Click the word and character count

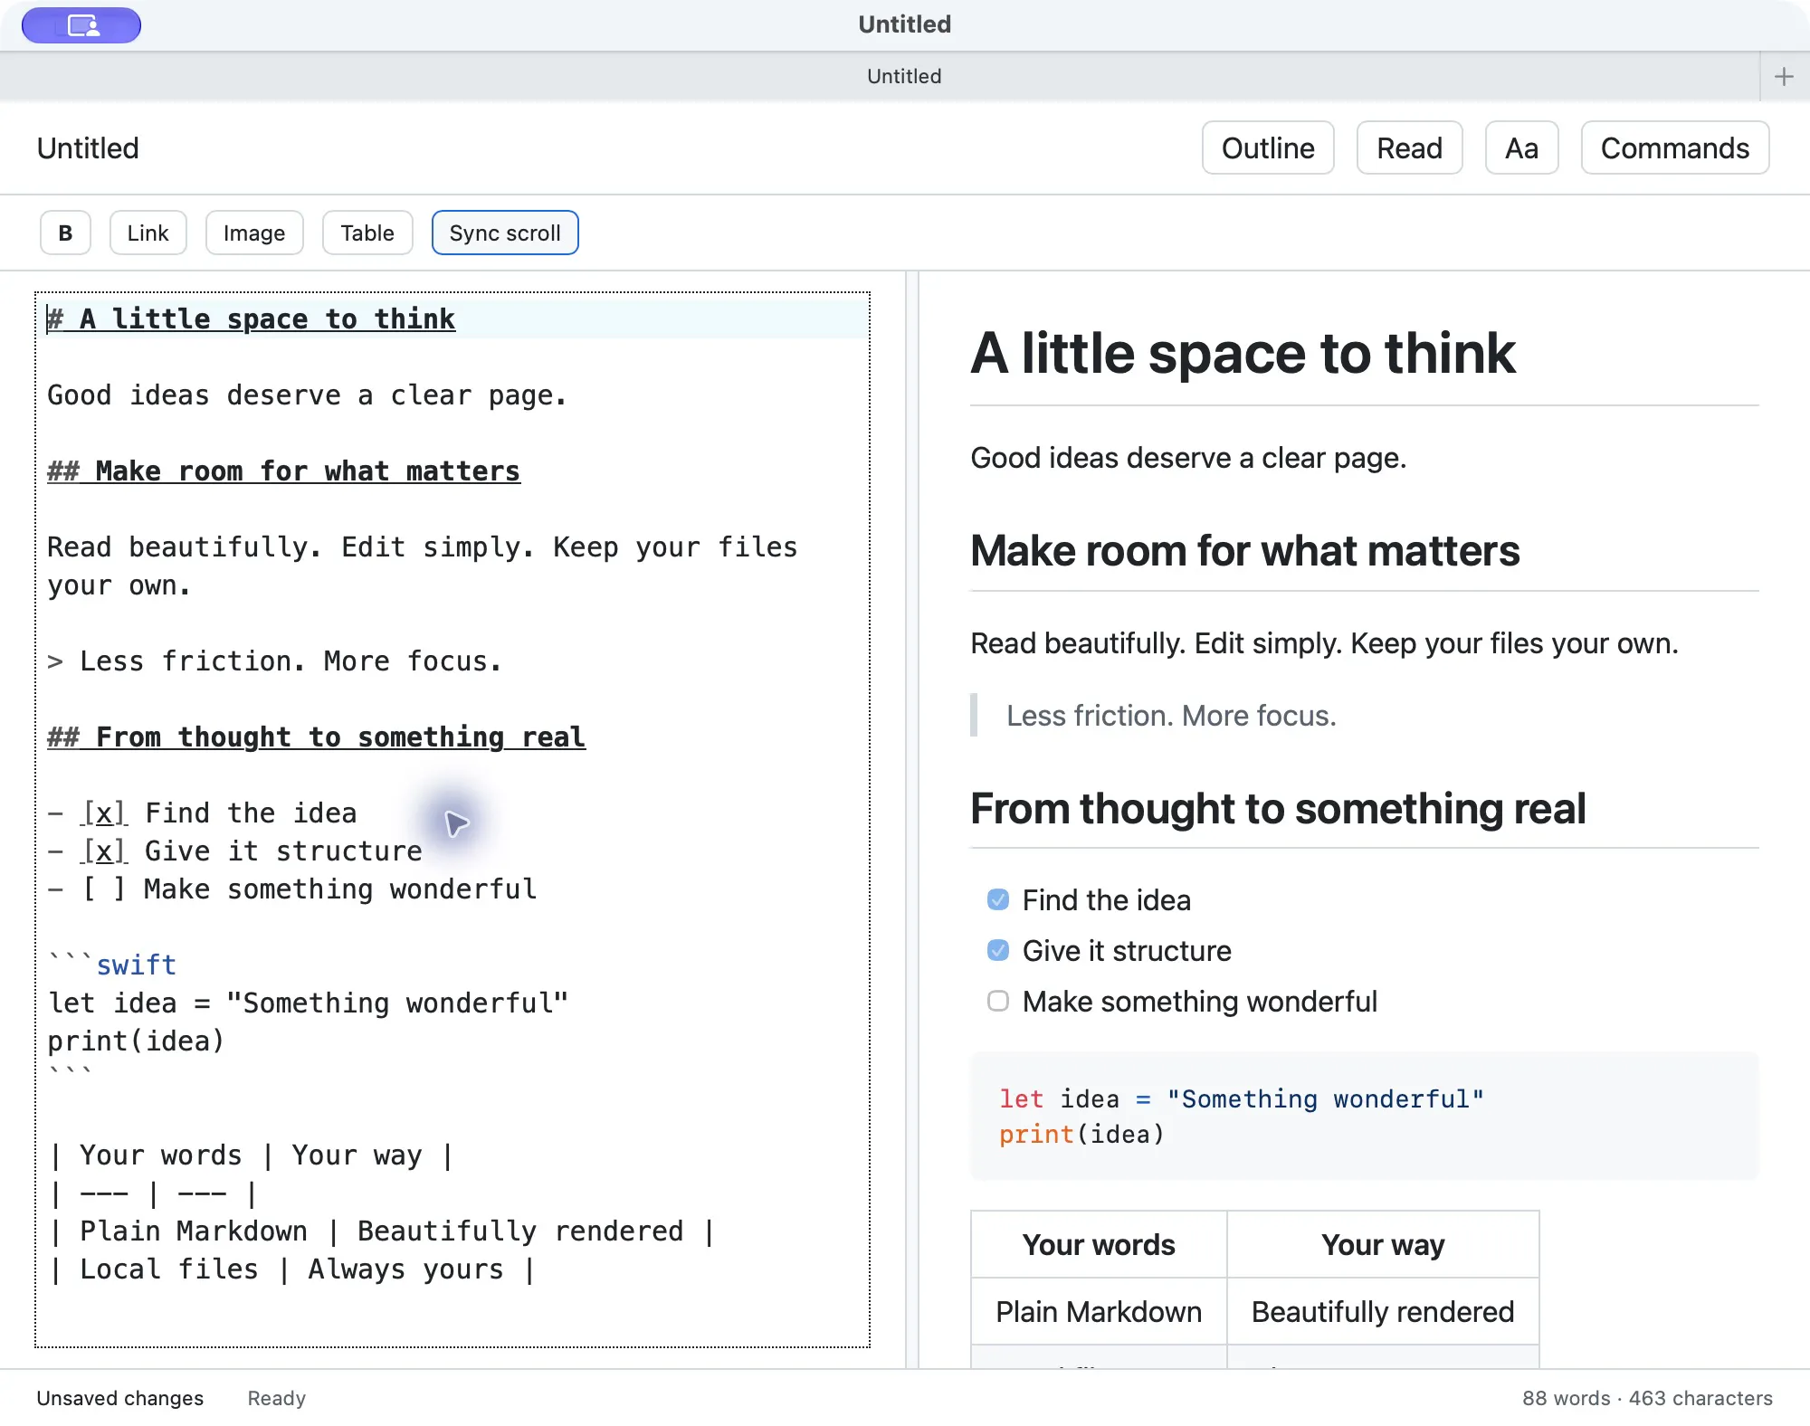(1647, 1398)
